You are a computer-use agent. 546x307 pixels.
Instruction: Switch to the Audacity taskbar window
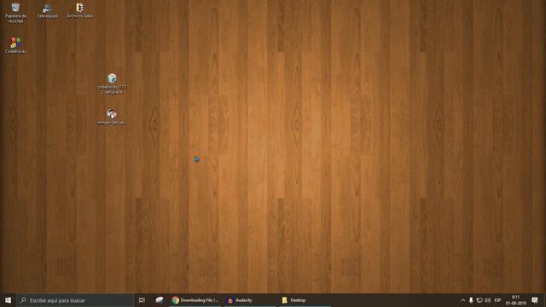coord(250,300)
